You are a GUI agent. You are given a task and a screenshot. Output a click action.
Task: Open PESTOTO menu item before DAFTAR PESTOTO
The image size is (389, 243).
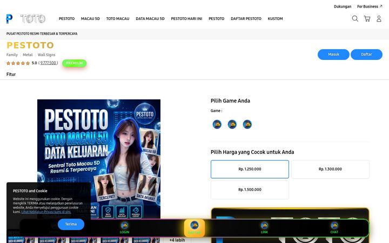click(x=216, y=18)
